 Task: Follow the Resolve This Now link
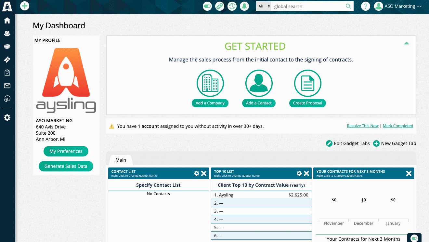click(x=363, y=126)
